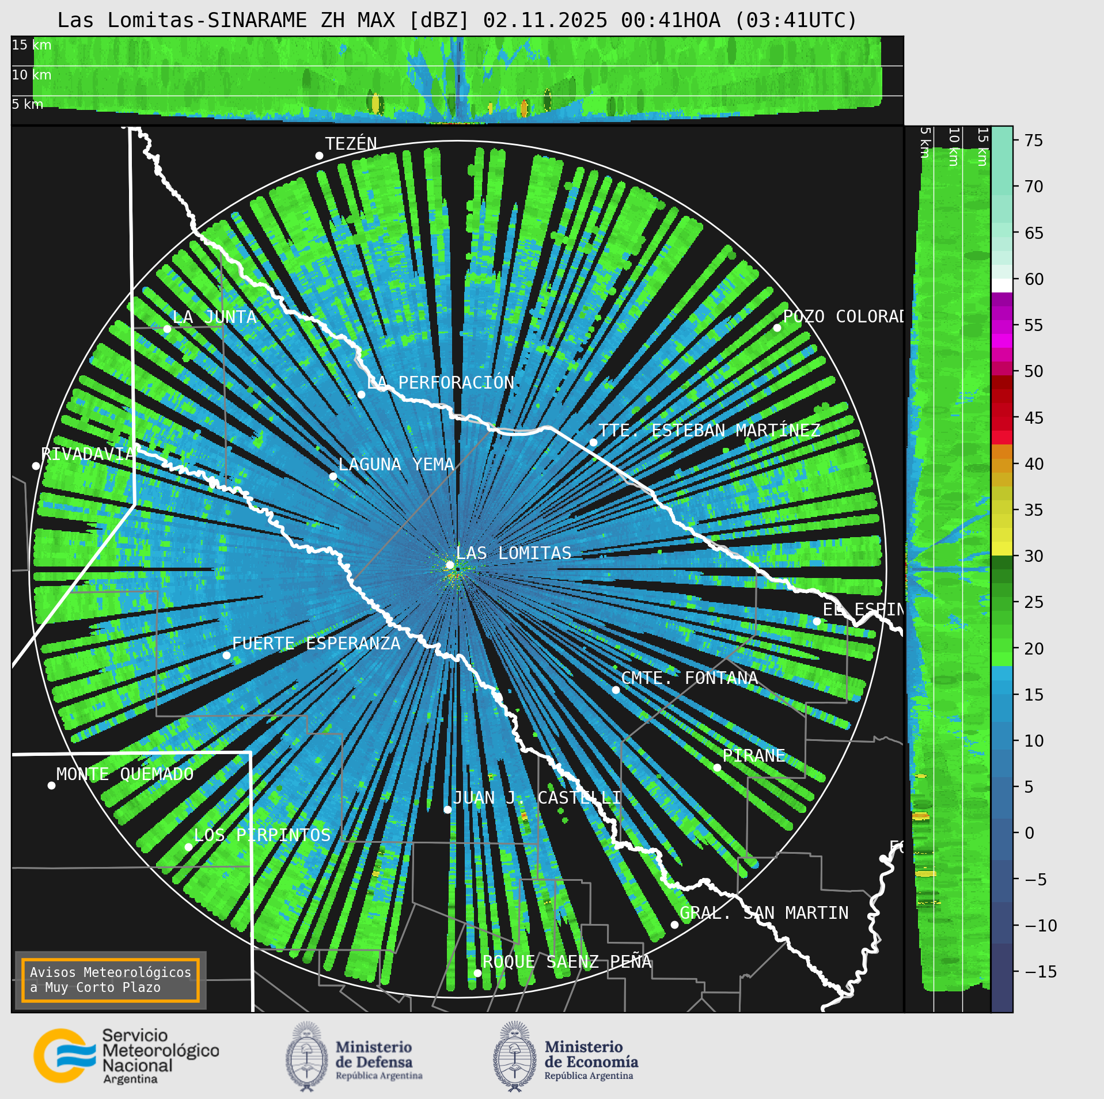The width and height of the screenshot is (1104, 1099).
Task: Click the CMTE. FONTANA map label
Action: [689, 678]
